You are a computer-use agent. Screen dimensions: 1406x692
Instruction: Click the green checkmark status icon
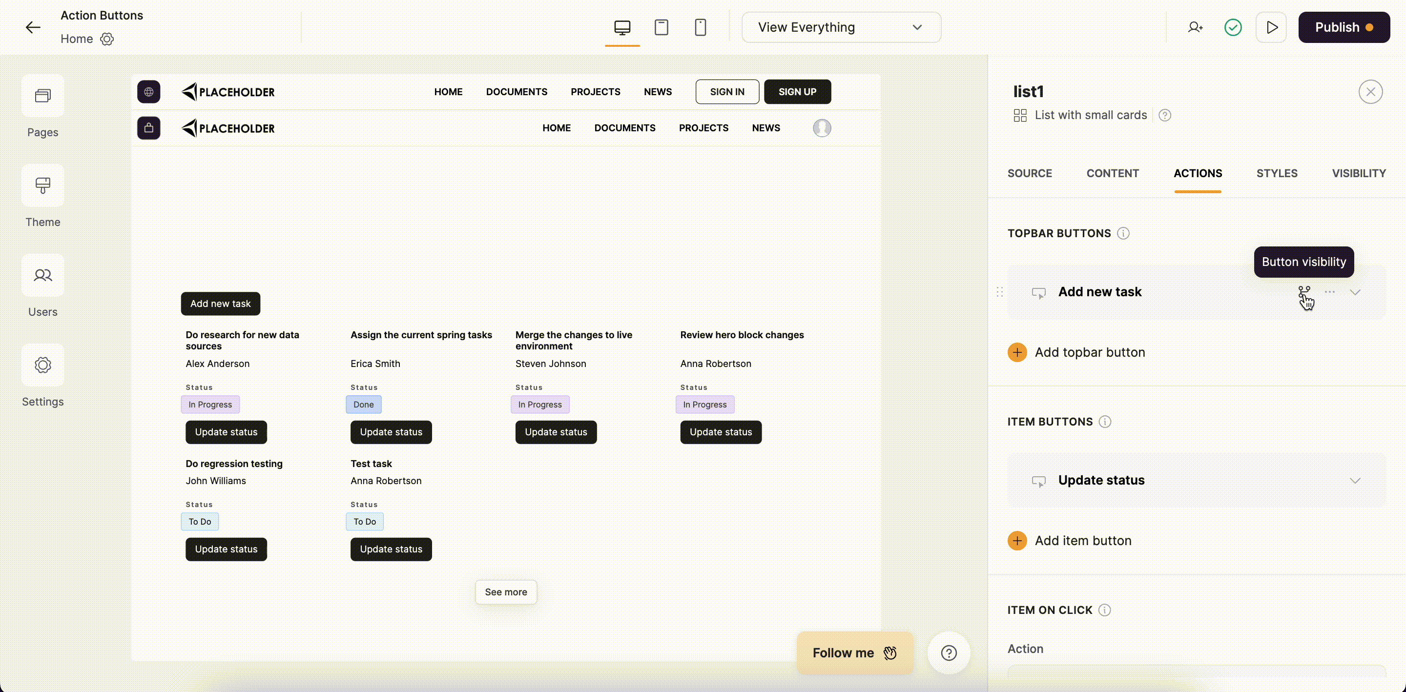(x=1233, y=27)
